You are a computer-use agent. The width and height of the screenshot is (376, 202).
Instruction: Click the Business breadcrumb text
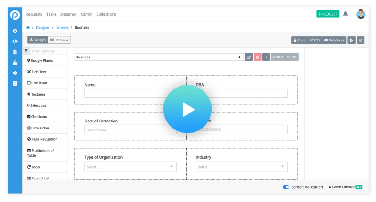click(x=82, y=27)
